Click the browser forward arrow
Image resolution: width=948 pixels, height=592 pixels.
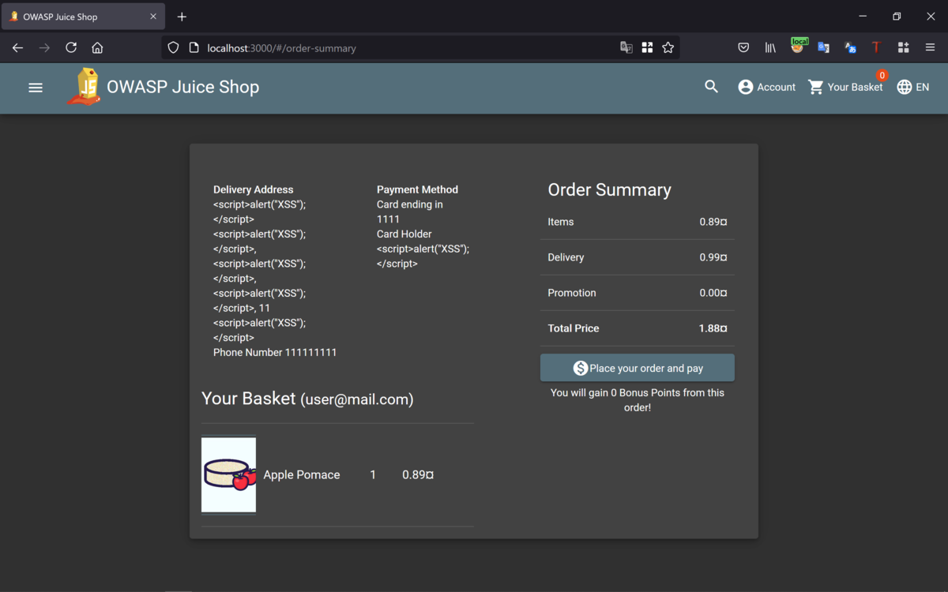[44, 47]
